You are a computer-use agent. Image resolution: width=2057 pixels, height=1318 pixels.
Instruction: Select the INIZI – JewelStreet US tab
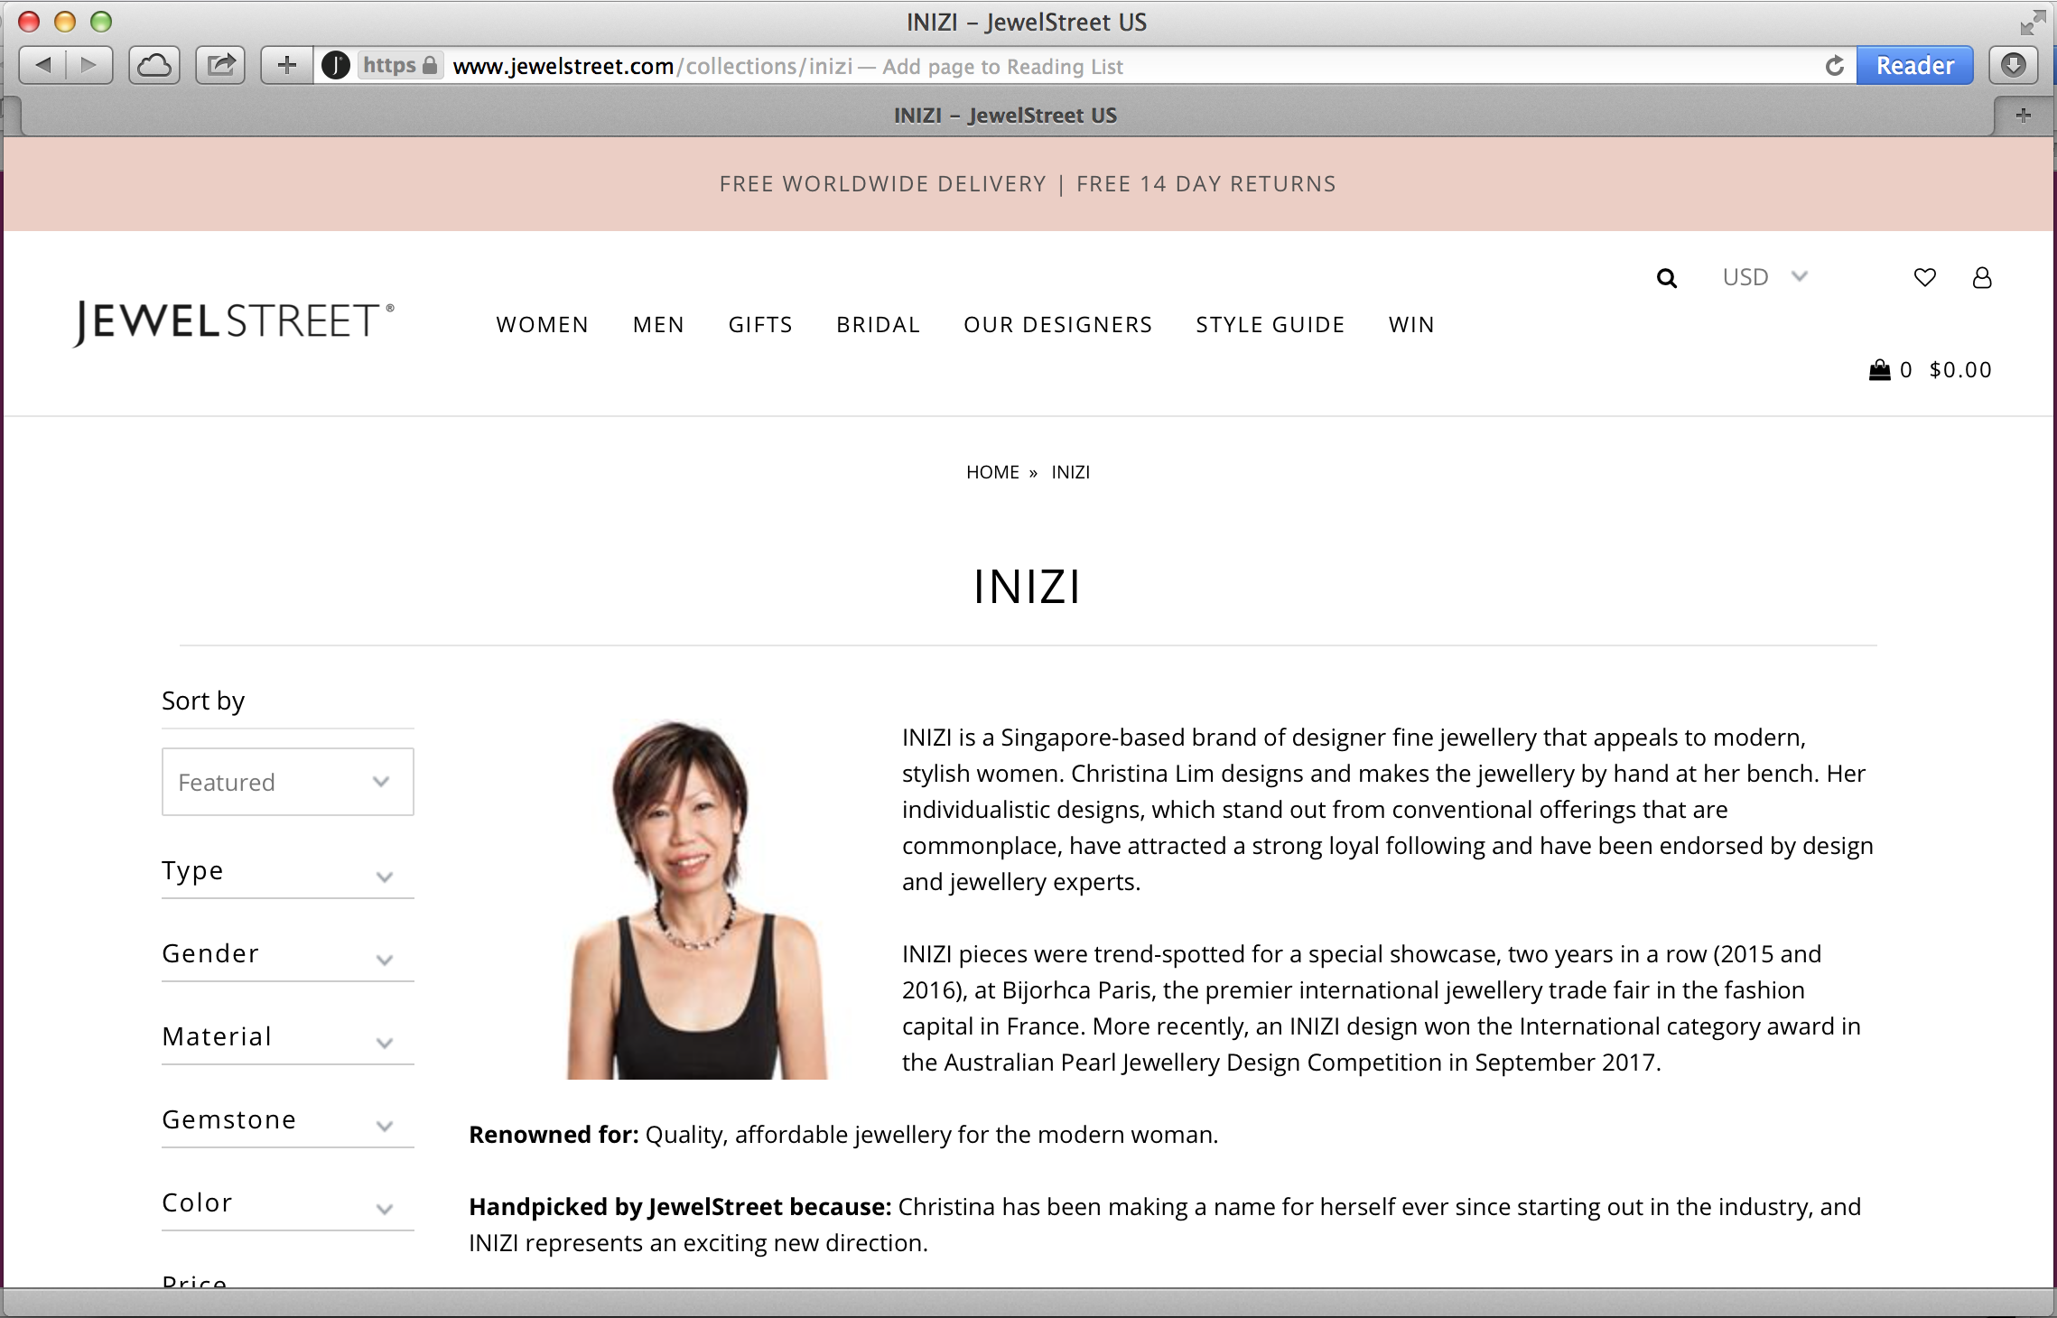[x=1005, y=116]
